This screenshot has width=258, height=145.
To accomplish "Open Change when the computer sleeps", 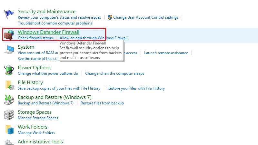I will [x=114, y=73].
